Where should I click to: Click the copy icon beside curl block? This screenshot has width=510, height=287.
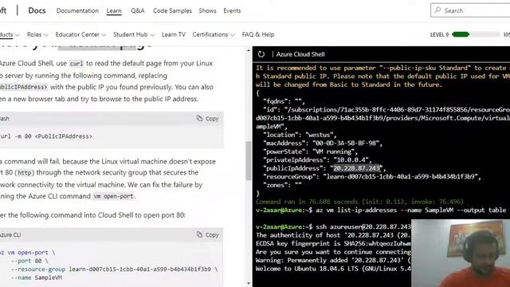tap(199, 119)
